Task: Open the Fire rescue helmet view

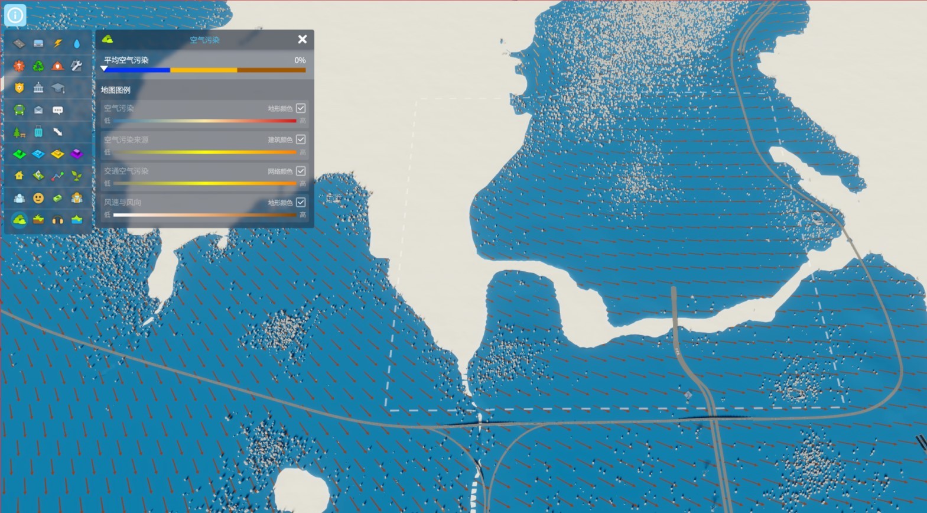Action: [57, 66]
